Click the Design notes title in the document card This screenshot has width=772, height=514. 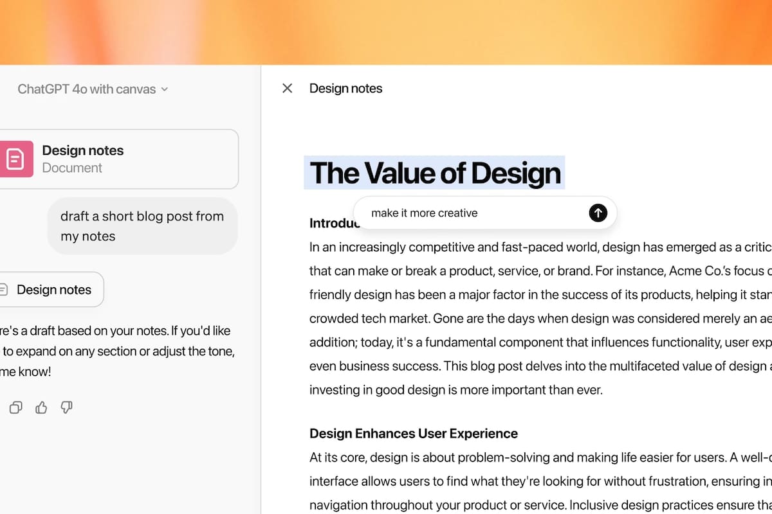83,150
